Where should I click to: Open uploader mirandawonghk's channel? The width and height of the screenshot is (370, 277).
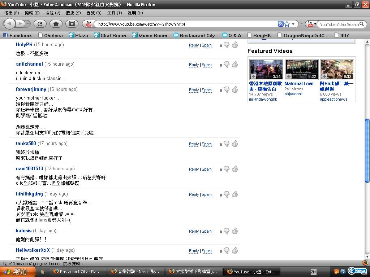coord(263,100)
